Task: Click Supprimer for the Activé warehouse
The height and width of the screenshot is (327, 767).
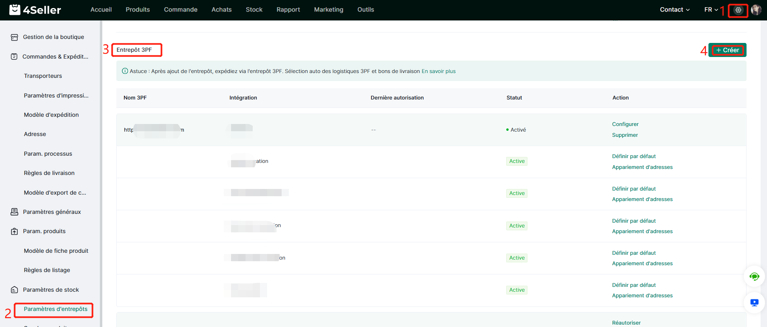Action: click(625, 135)
